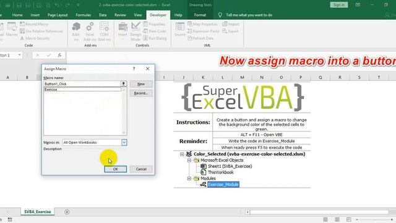Collapse the Microsoft Excel Objects folder
Image resolution: width=396 pixels, height=223 pixels.
pos(189,160)
